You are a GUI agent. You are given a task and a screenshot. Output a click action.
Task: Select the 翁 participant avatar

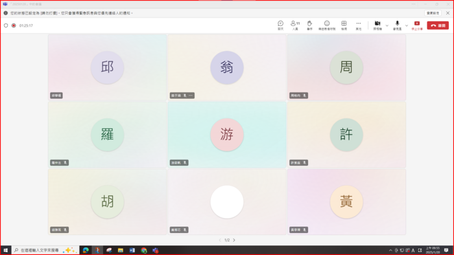point(227,67)
